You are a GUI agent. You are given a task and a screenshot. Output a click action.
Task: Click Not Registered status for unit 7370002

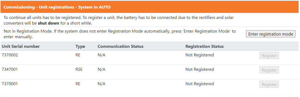[x=200, y=55]
